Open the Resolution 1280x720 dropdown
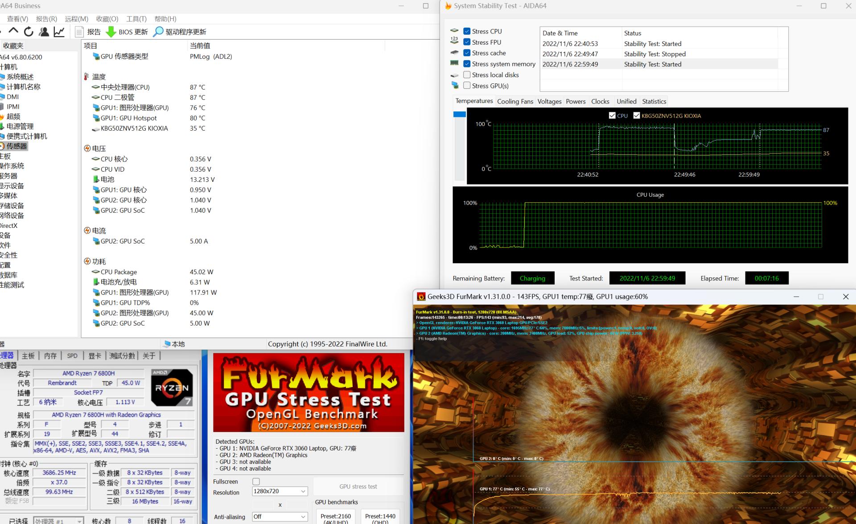The height and width of the screenshot is (524, 856). click(x=280, y=491)
